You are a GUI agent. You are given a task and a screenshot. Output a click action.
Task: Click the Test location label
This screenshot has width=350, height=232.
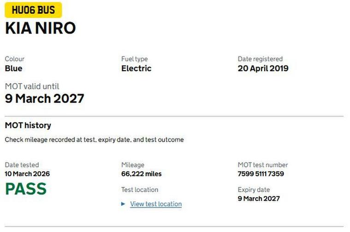coord(139,190)
